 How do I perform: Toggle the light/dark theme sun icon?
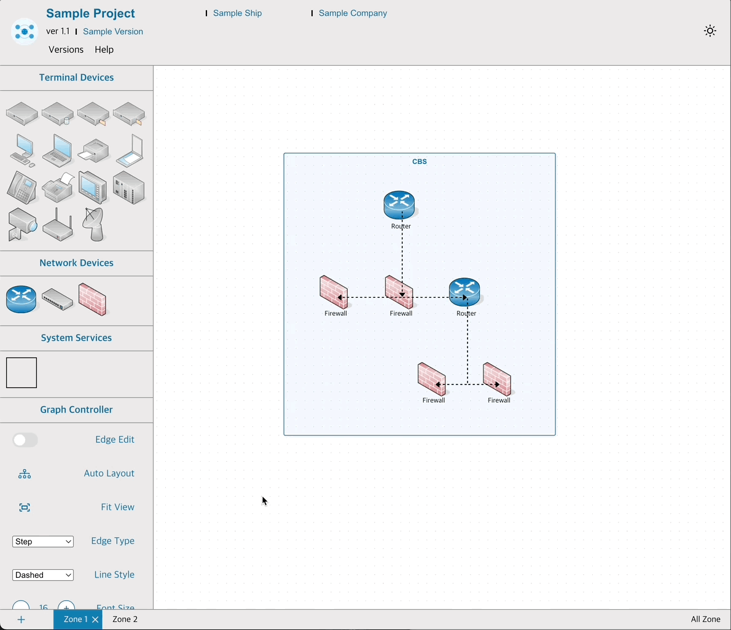710,31
